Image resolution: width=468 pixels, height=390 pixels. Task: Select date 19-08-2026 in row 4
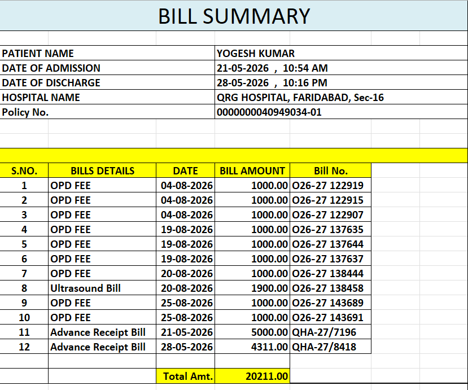tap(185, 229)
